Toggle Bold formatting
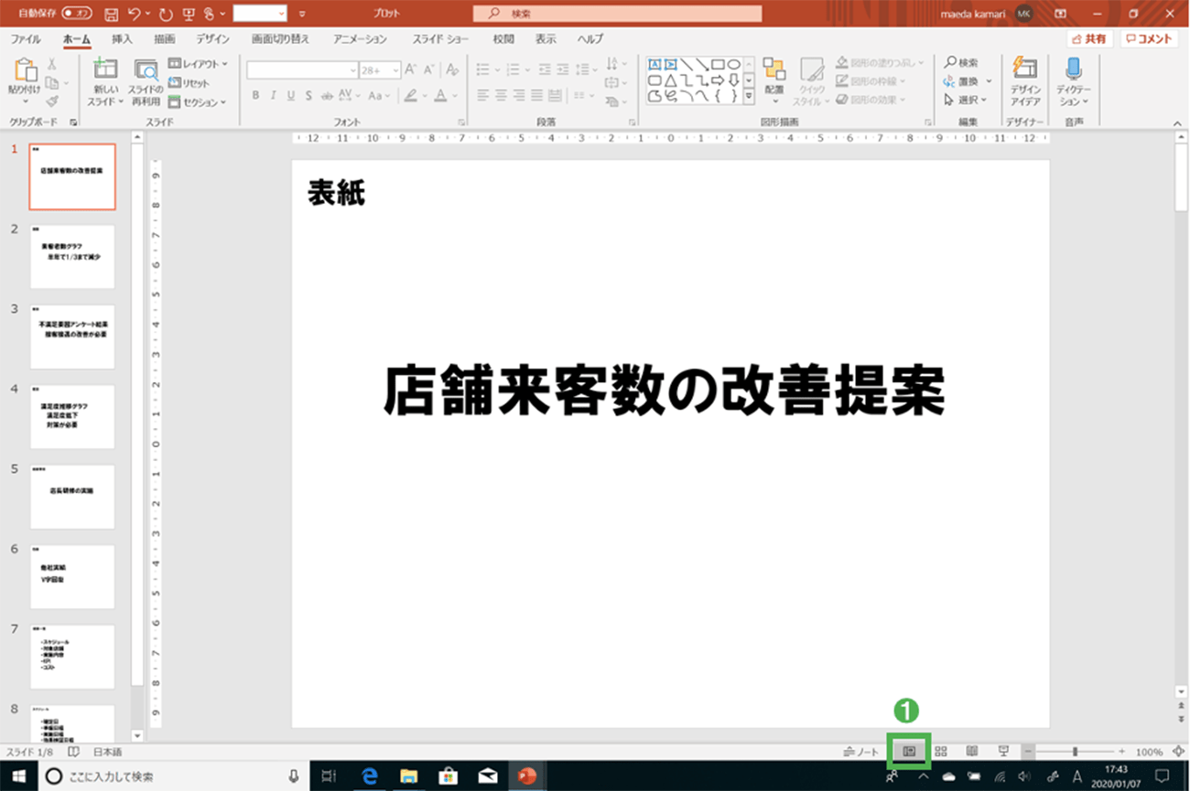The image size is (1190, 791). (256, 95)
